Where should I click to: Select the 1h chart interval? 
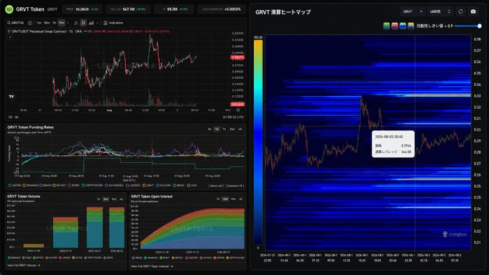54,23
